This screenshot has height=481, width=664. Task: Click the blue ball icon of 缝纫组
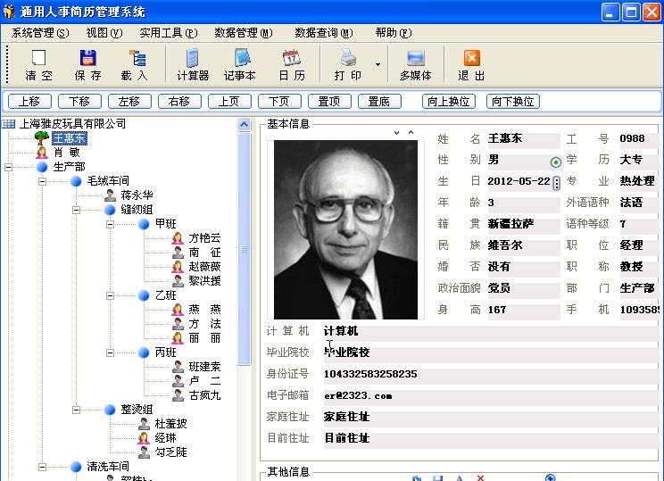click(x=110, y=210)
